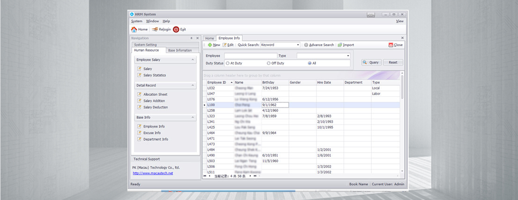Click Hire Date cell 2/8/1993
The width and height of the screenshot is (518, 200).
coord(330,116)
